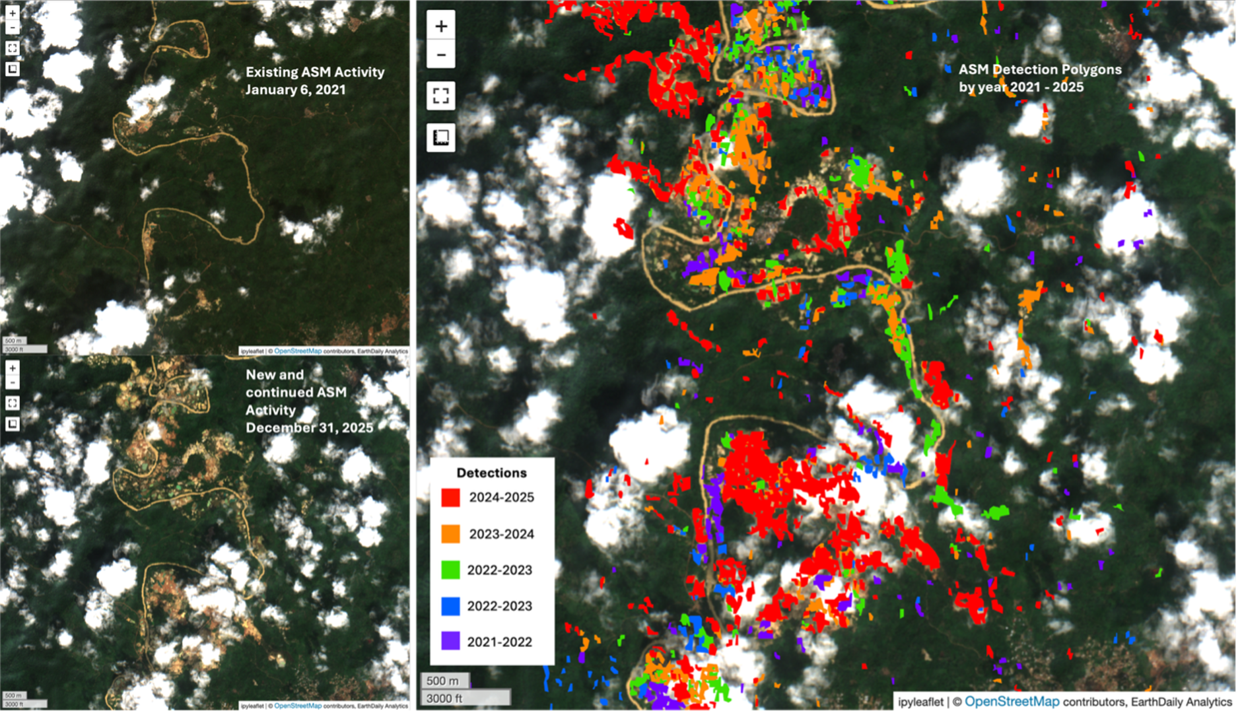This screenshot has width=1240, height=713.
Task: Click the 'ipyleaflet' attribution on the detection map
Action: (920, 702)
